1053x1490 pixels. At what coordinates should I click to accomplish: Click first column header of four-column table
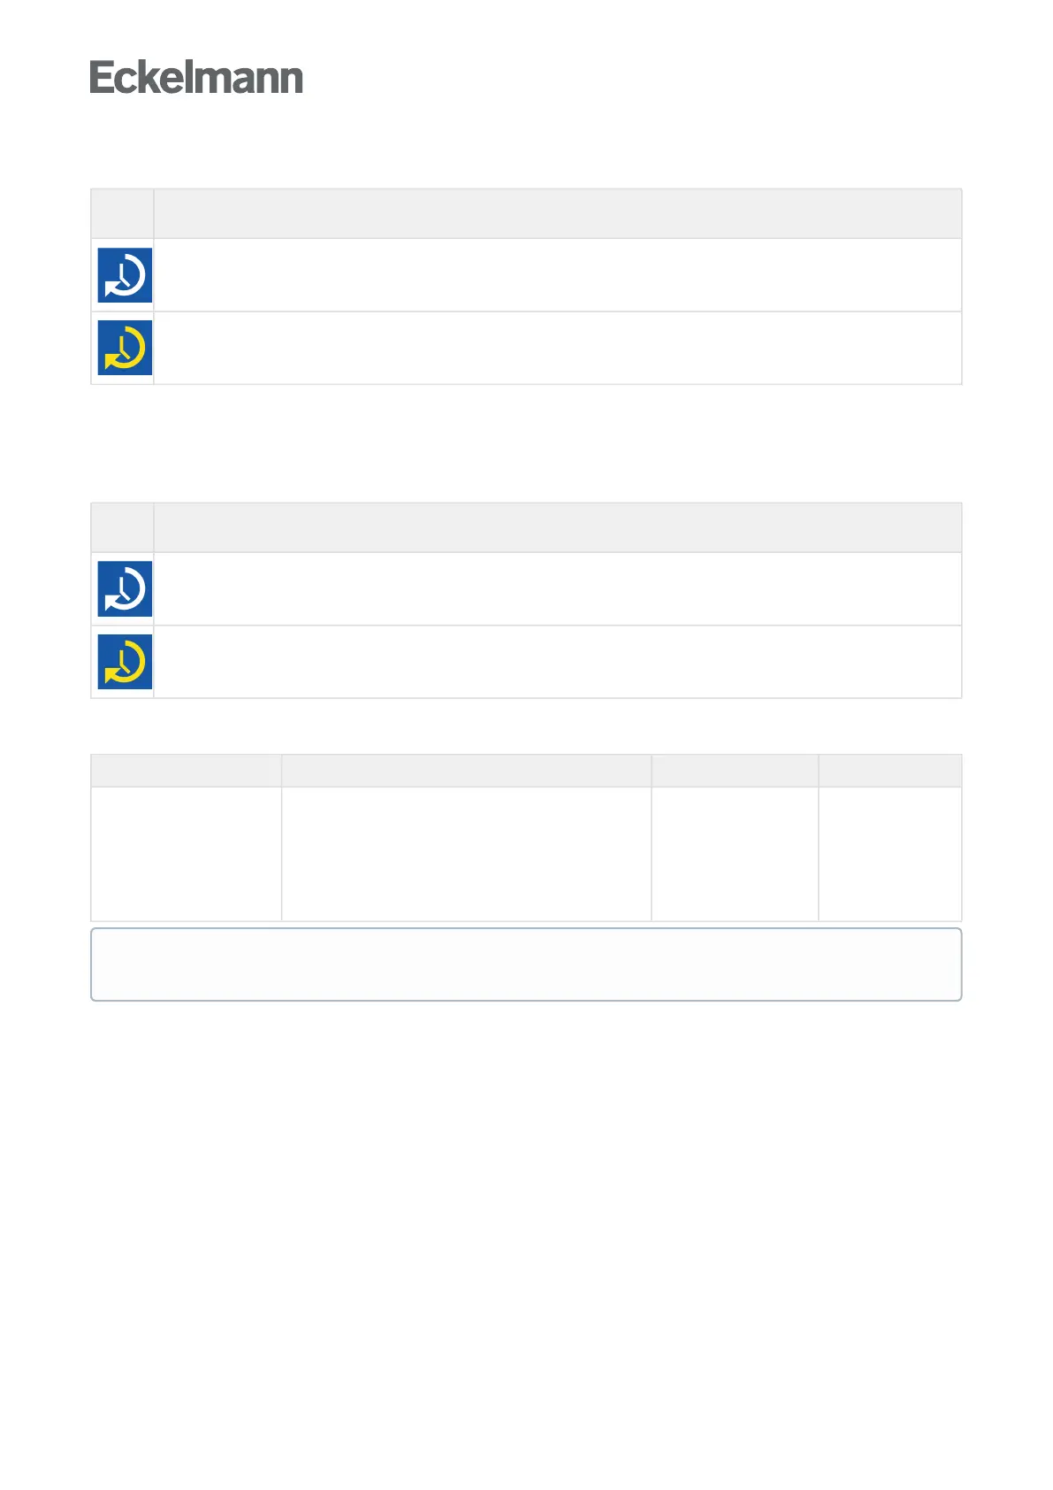(x=186, y=771)
